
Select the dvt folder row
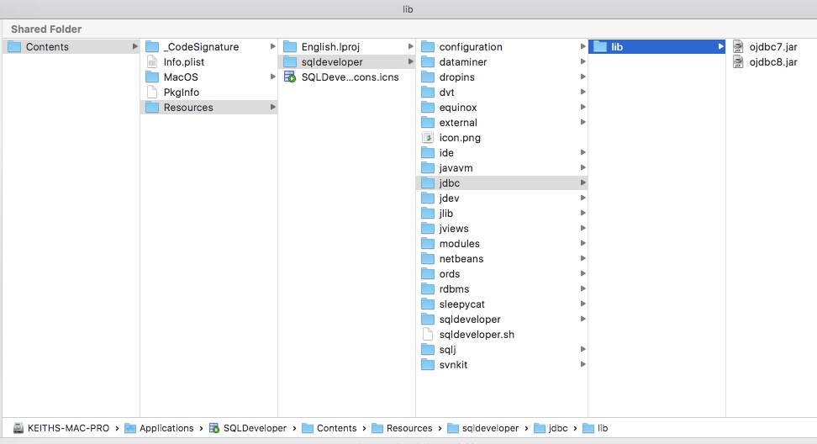point(503,92)
